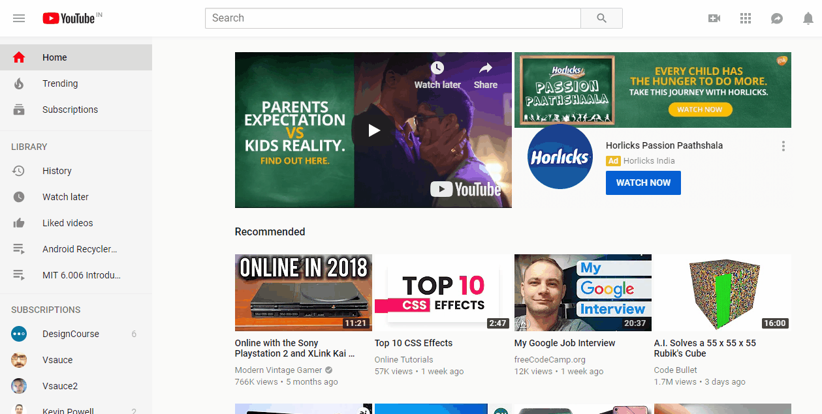The width and height of the screenshot is (822, 414).
Task: Click Watch later on the featured video
Action: 437,75
